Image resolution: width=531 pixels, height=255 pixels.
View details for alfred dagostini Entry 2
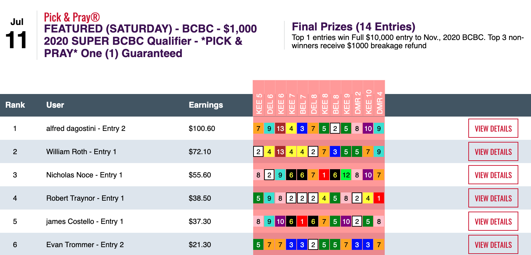[493, 129]
